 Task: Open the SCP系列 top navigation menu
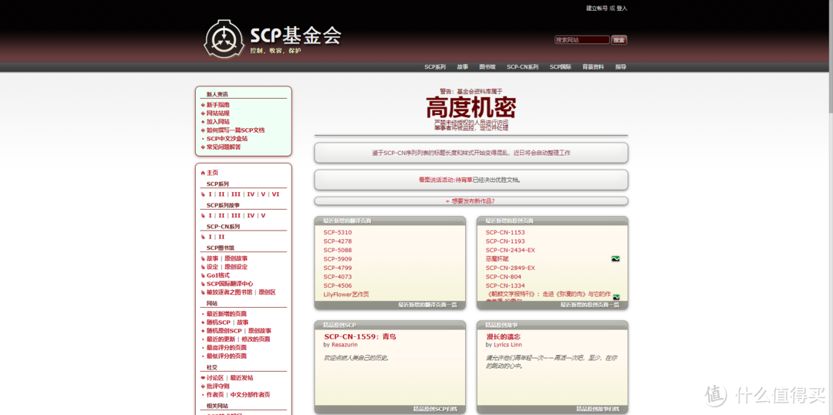(434, 67)
